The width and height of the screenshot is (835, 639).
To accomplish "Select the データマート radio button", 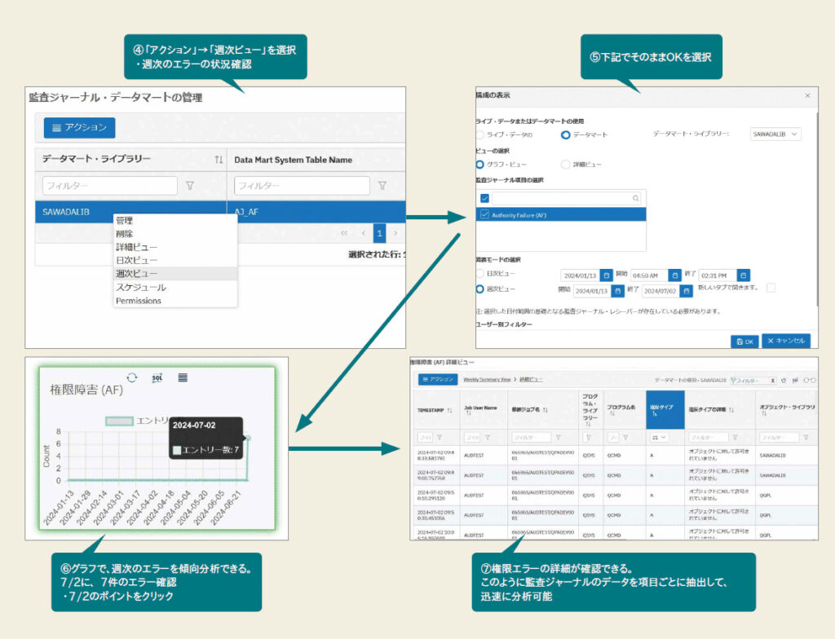I will [x=565, y=134].
